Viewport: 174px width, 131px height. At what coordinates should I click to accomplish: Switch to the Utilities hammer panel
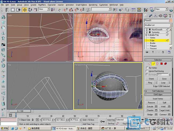tap(170, 16)
